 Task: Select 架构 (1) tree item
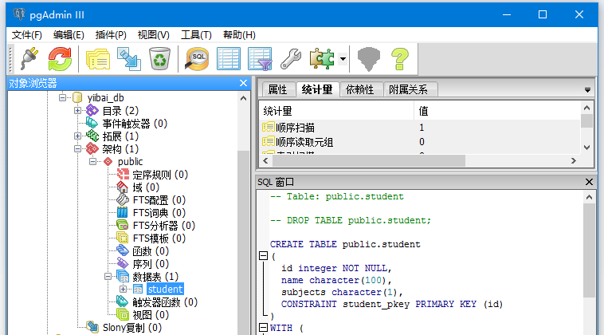tap(120, 149)
